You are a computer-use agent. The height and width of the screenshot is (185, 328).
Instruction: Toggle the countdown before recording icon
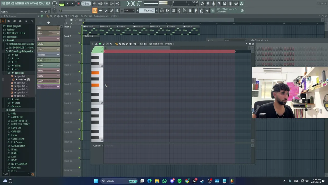click(106, 4)
